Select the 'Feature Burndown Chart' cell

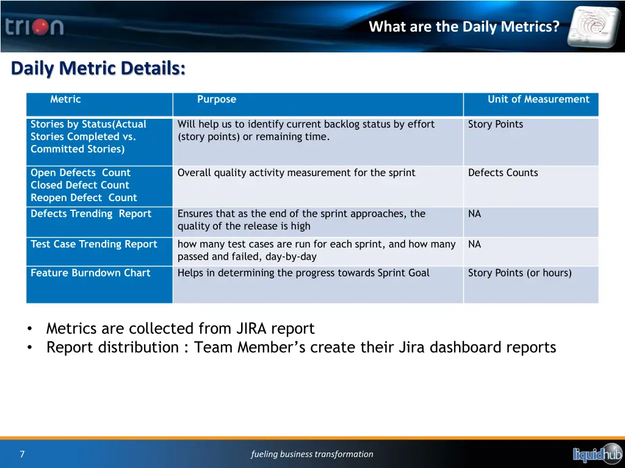point(90,273)
